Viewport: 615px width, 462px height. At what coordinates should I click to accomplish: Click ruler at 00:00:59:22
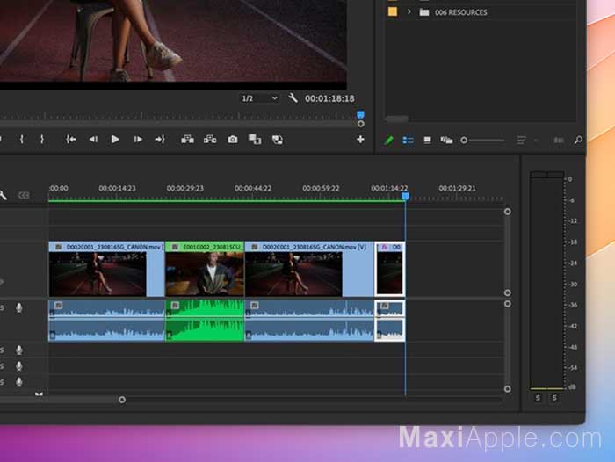pyautogui.click(x=321, y=188)
